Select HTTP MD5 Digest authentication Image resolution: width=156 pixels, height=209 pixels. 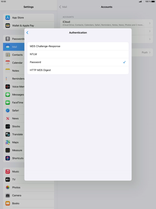pos(78,70)
